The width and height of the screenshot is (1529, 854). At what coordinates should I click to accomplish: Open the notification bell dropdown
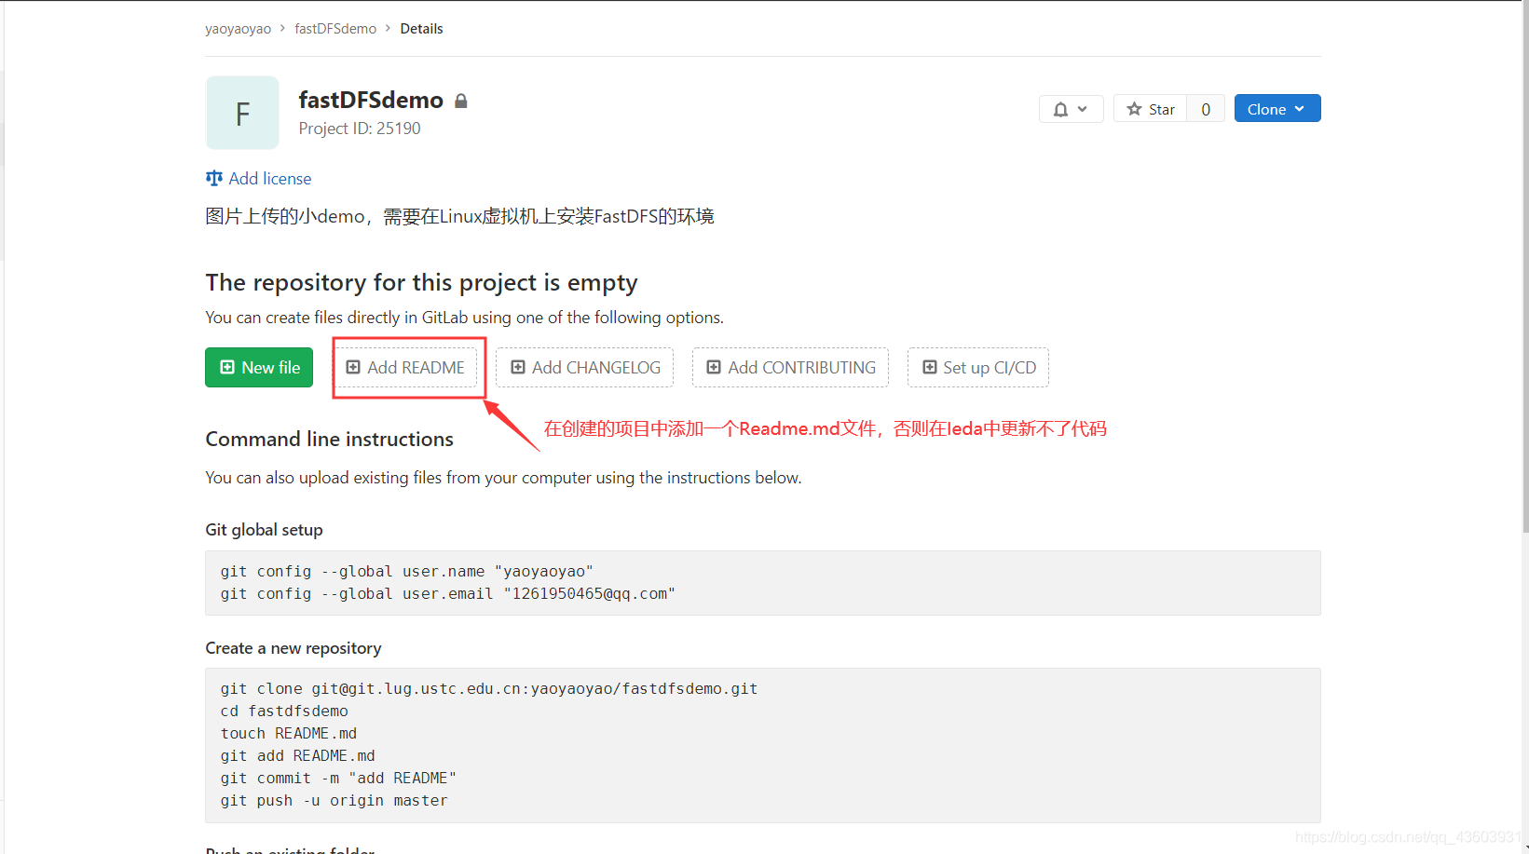pos(1071,109)
